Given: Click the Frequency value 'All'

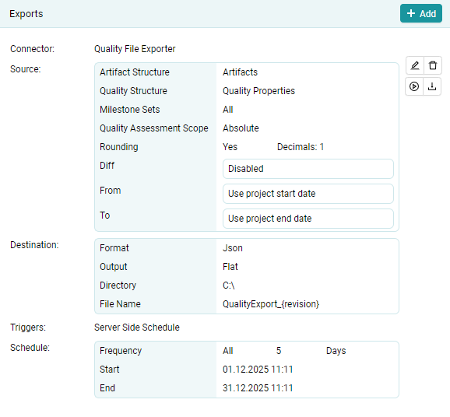Looking at the screenshot, I should [x=228, y=351].
